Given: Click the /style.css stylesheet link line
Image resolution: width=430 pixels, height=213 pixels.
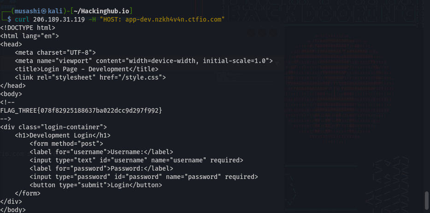Looking at the screenshot, I should tap(90, 77).
